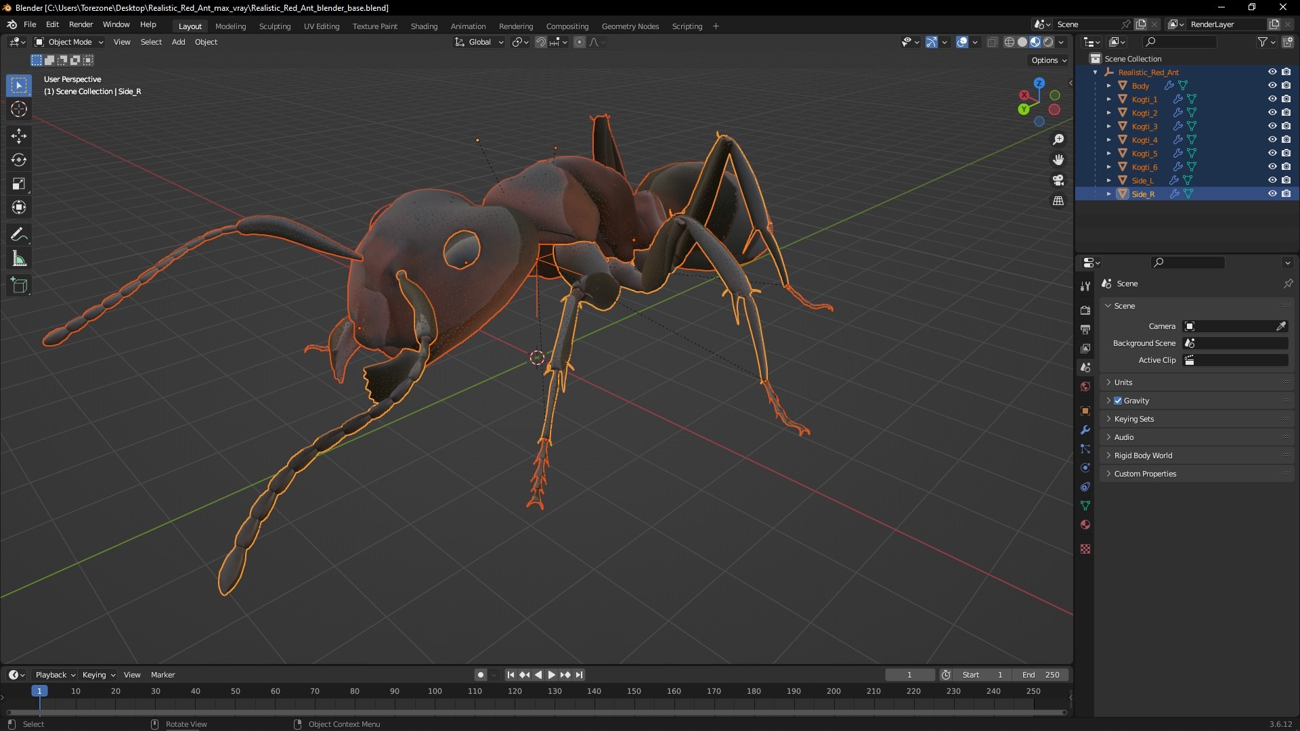
Task: Click the zoom view magnifier icon
Action: (x=1058, y=139)
